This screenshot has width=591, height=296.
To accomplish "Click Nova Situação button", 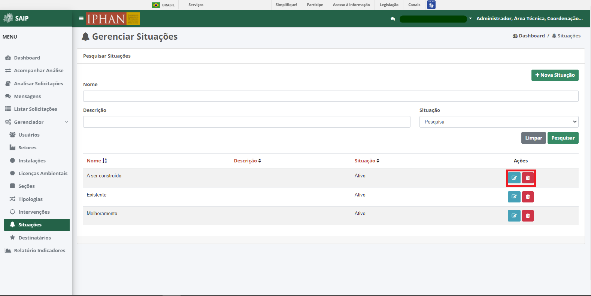I will (555, 75).
